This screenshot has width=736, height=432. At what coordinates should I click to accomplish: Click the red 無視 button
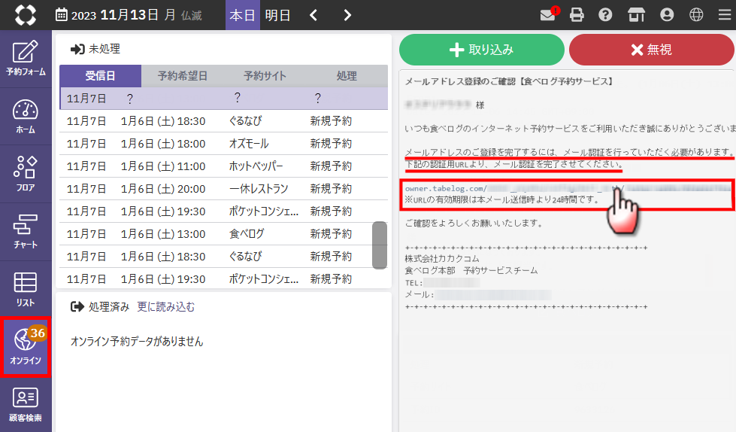tap(651, 50)
